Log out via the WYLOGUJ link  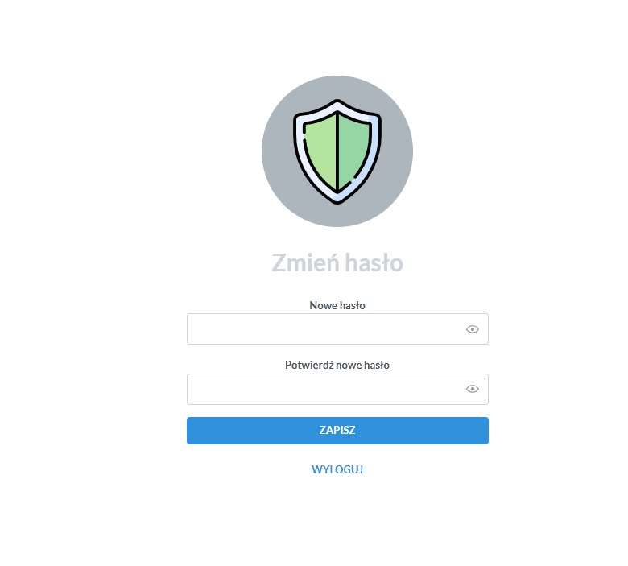(337, 469)
